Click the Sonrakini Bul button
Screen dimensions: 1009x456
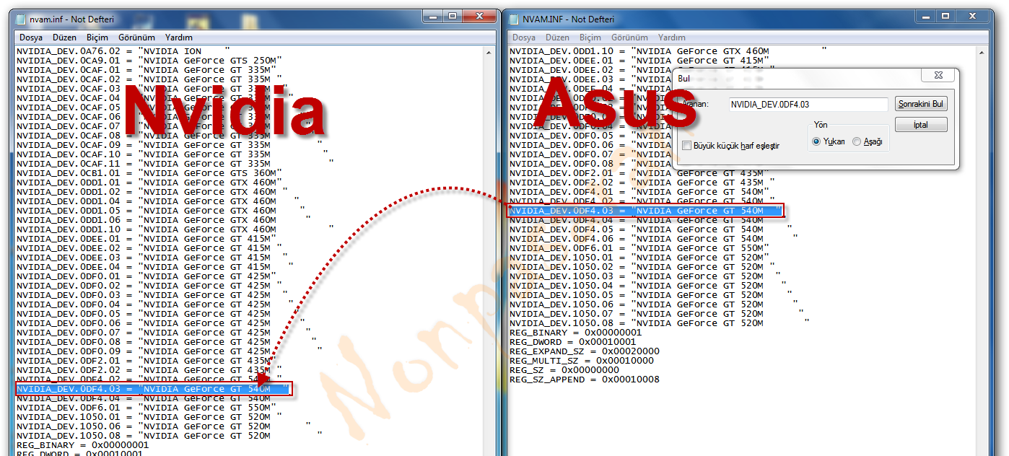pyautogui.click(x=921, y=105)
